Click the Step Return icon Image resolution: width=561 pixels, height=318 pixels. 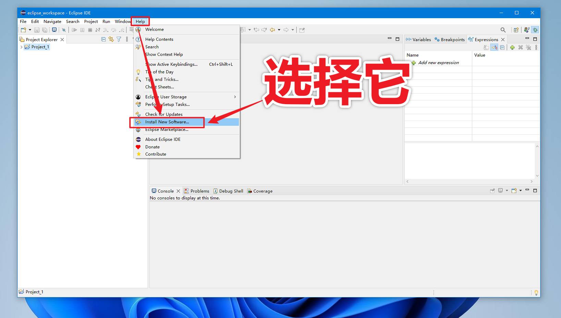[122, 30]
